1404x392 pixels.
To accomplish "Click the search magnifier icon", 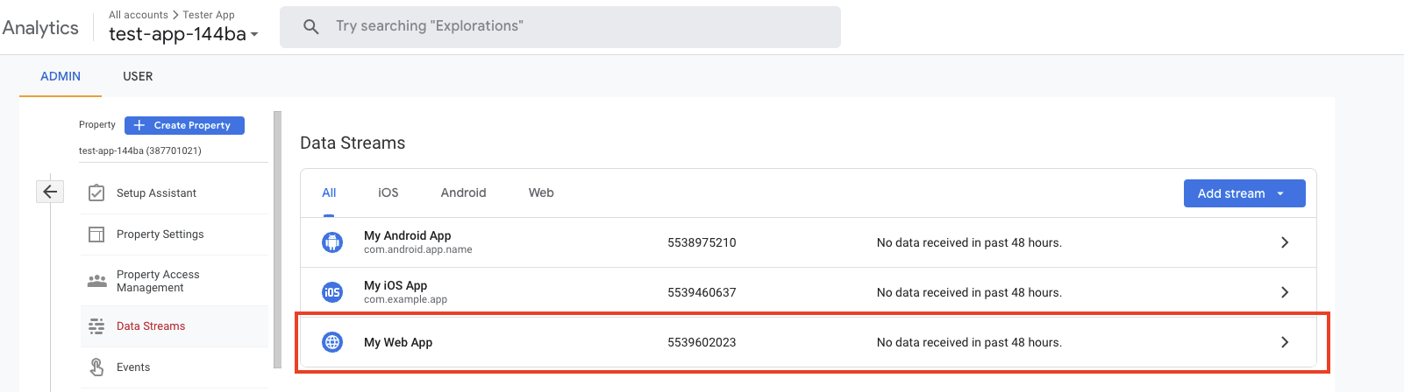I will (310, 26).
